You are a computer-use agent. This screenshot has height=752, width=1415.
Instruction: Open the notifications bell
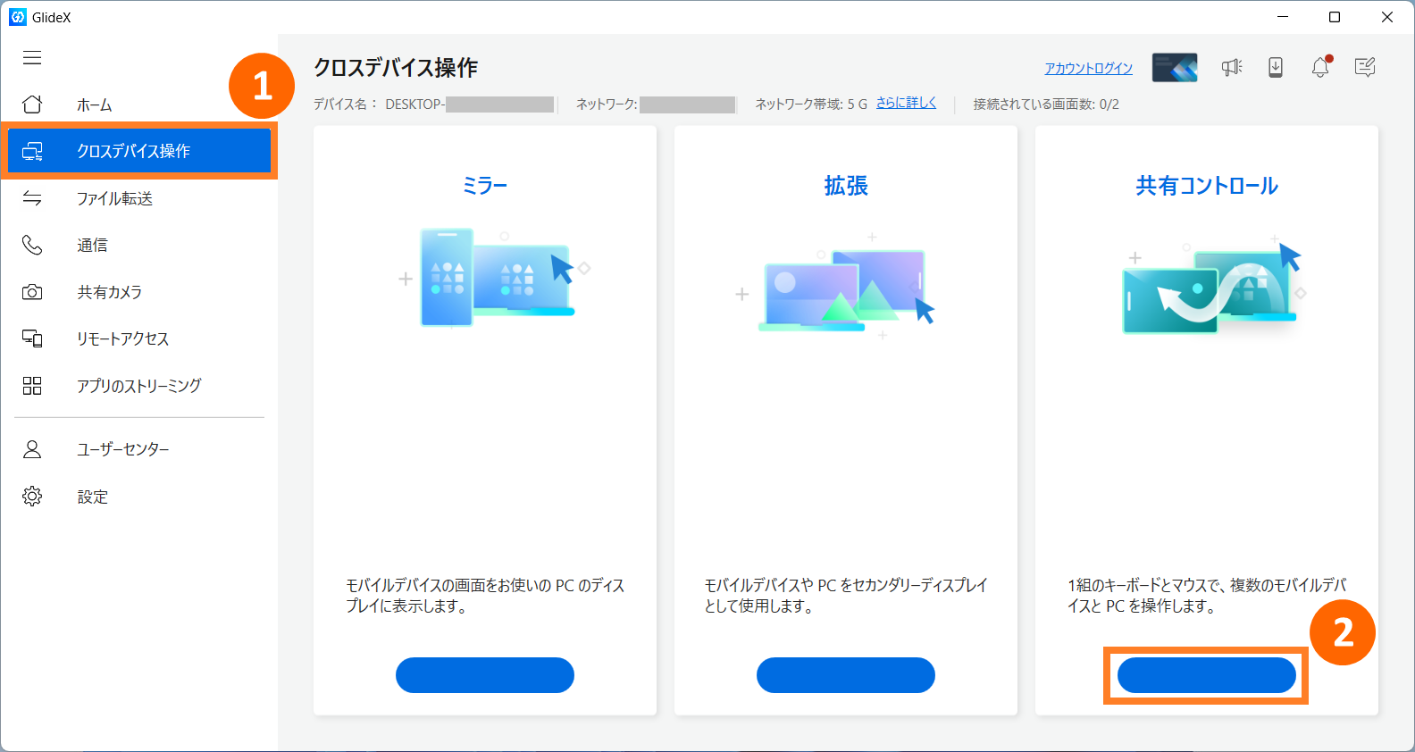click(1320, 67)
